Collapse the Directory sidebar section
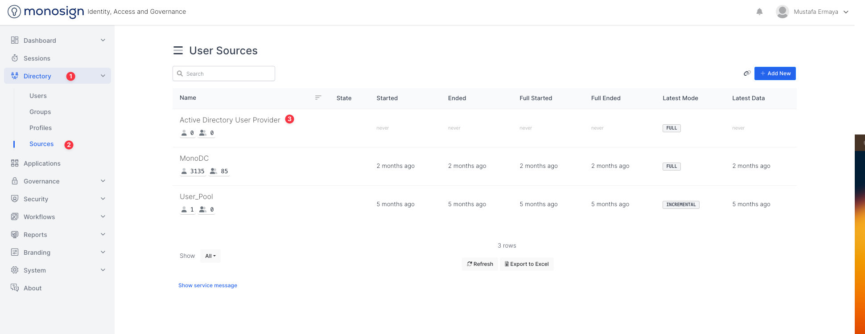The width and height of the screenshot is (865, 334). tap(103, 76)
